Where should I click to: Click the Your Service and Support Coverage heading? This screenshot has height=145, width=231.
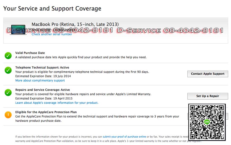52,9
